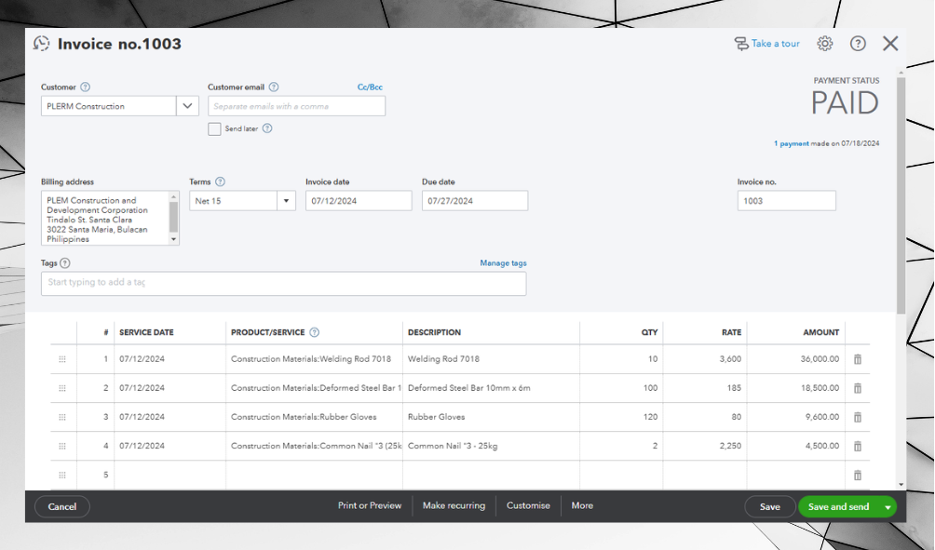The width and height of the screenshot is (935, 550).
Task: Click help icon beside Send later
Action: pyautogui.click(x=267, y=128)
